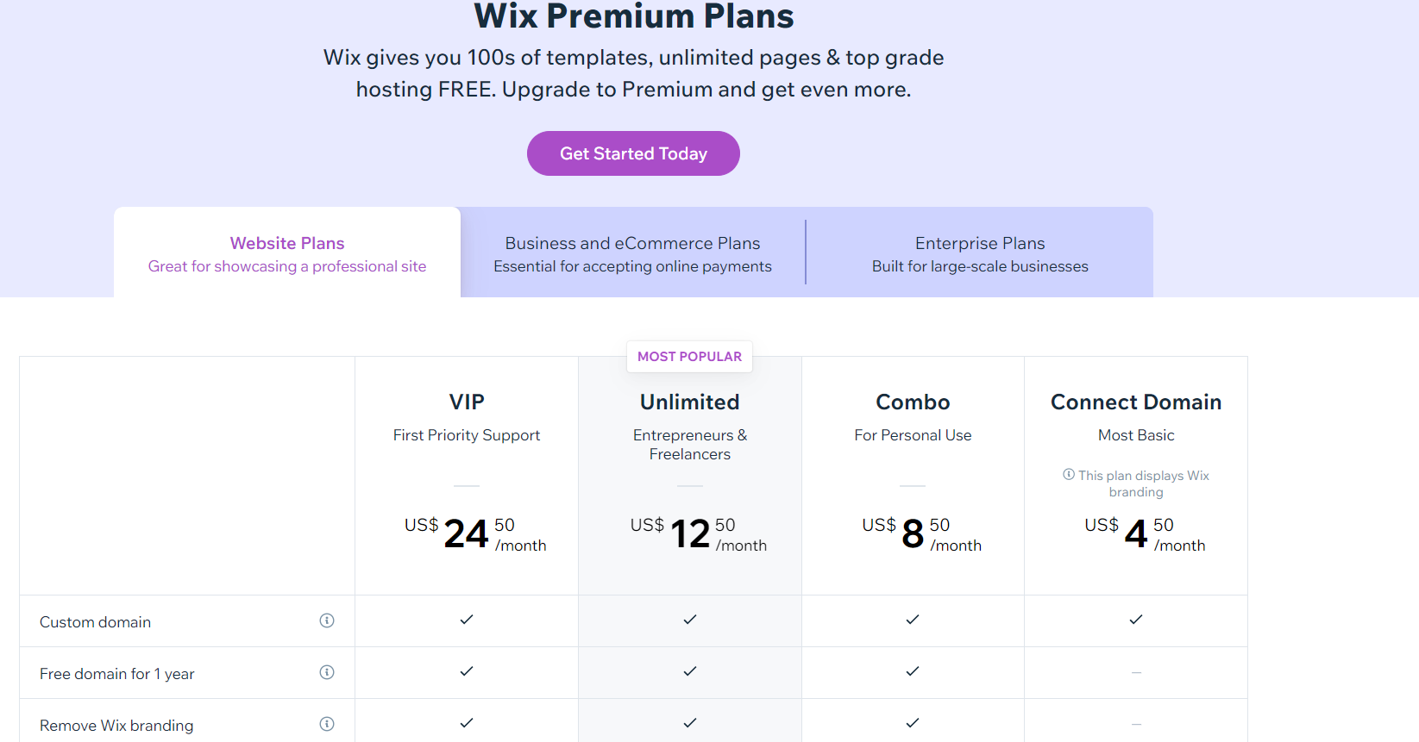
Task: Click VIP checkmark in Custom domain row
Action: coord(467,620)
